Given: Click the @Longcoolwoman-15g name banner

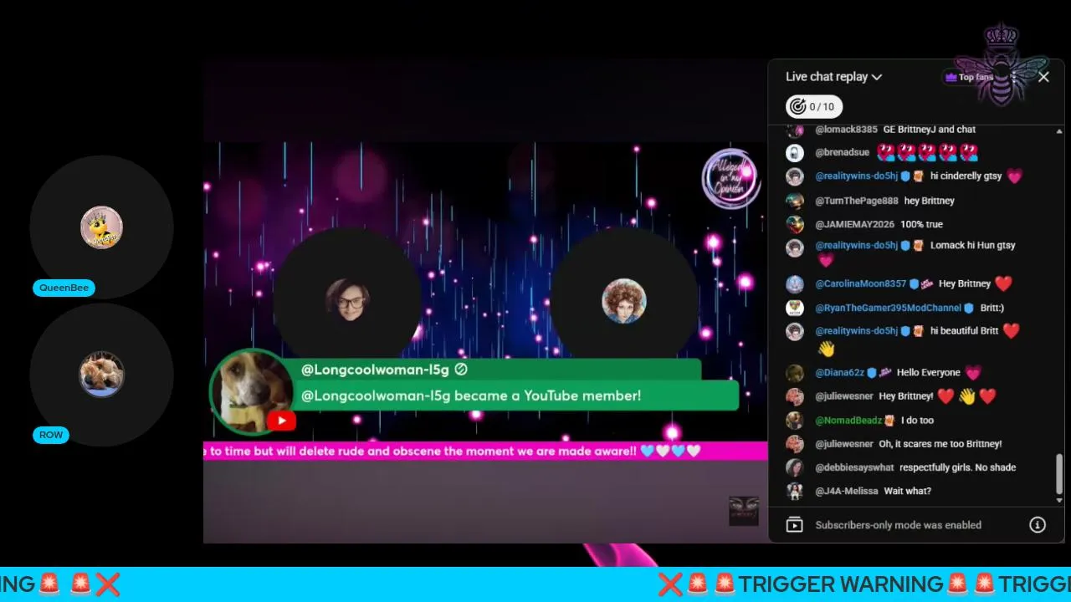Looking at the screenshot, I should [499, 370].
